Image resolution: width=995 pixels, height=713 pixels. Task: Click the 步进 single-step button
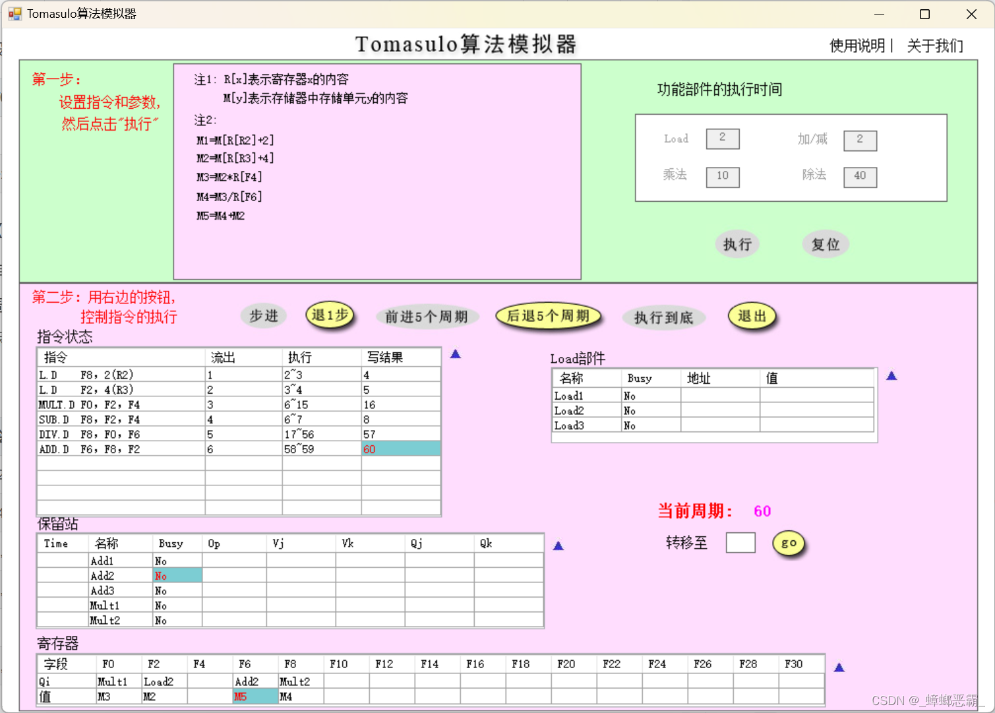(x=263, y=316)
